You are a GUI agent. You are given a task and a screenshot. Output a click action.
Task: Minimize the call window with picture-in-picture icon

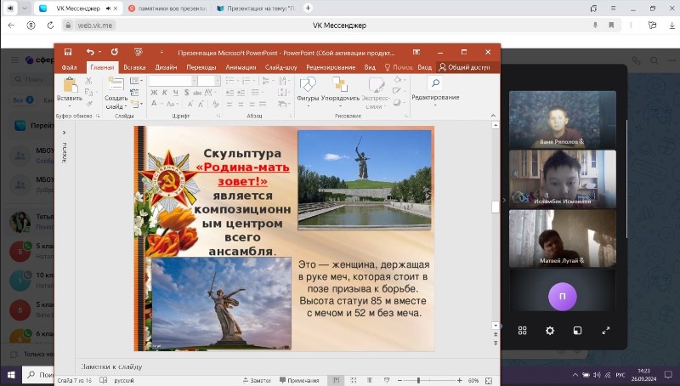click(x=578, y=331)
